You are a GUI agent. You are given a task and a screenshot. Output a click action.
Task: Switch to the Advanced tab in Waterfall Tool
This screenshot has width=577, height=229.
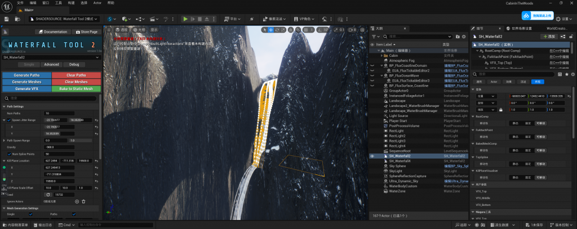pyautogui.click(x=52, y=64)
